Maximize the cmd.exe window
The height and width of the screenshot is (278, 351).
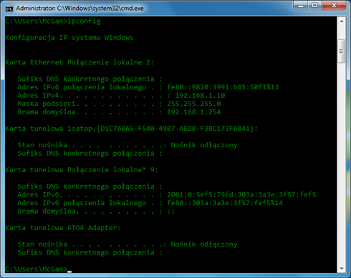pyautogui.click(x=314, y=6)
